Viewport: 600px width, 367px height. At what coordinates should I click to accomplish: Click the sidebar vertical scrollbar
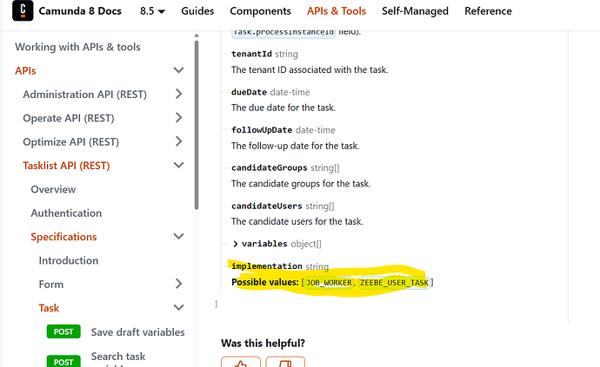click(x=197, y=124)
